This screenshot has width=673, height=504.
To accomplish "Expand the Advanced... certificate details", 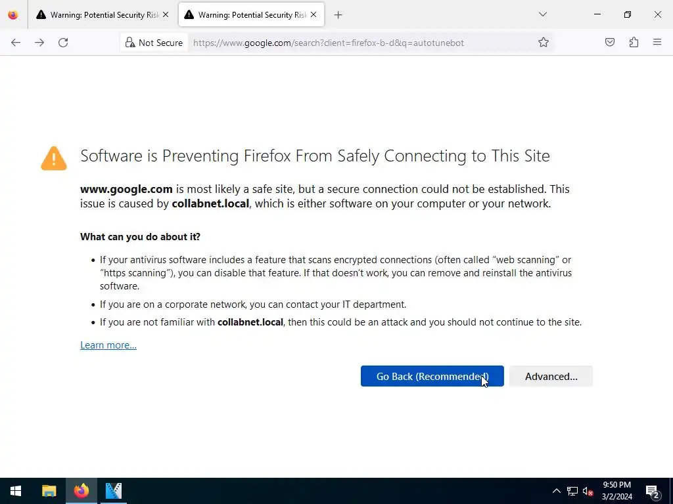I will 551,376.
